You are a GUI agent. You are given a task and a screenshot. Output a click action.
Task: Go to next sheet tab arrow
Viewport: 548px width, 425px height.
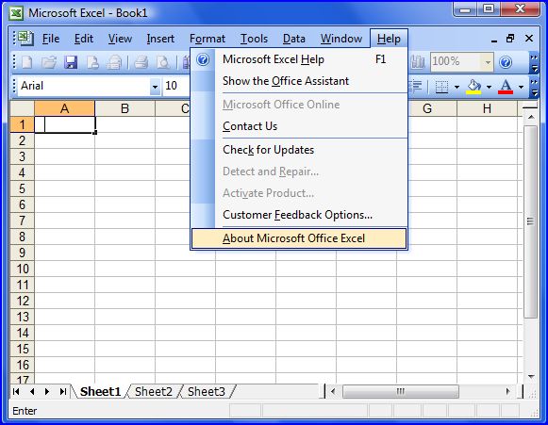pos(47,391)
